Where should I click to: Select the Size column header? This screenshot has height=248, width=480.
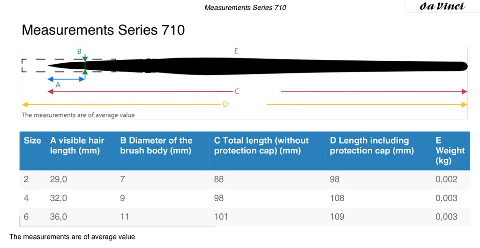pyautogui.click(x=32, y=140)
